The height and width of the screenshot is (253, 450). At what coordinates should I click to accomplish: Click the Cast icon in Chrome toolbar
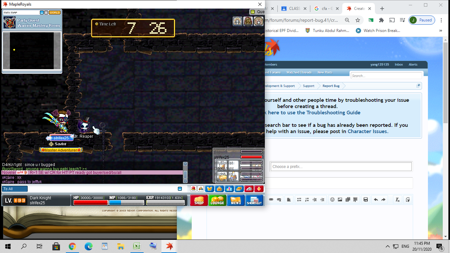tap(392, 20)
